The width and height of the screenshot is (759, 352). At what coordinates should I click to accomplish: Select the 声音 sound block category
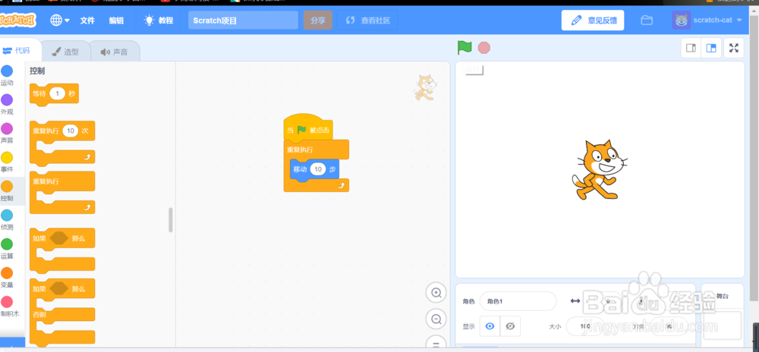[7, 134]
